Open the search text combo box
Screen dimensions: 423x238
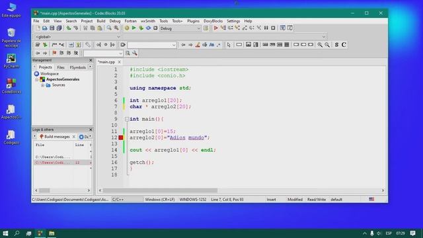click(x=152, y=45)
